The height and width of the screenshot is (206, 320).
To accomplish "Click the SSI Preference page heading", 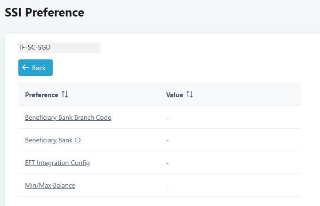I will click(44, 13).
